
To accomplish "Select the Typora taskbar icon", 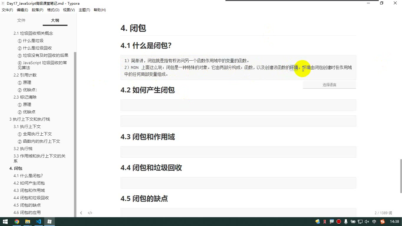I will tap(50, 222).
